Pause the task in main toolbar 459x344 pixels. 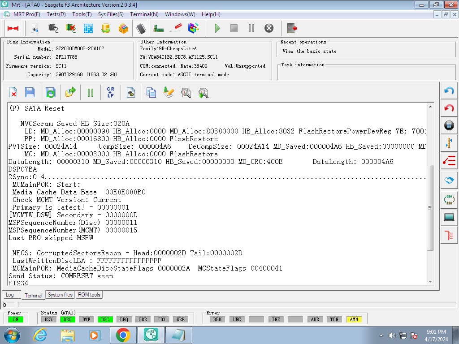coord(251,28)
